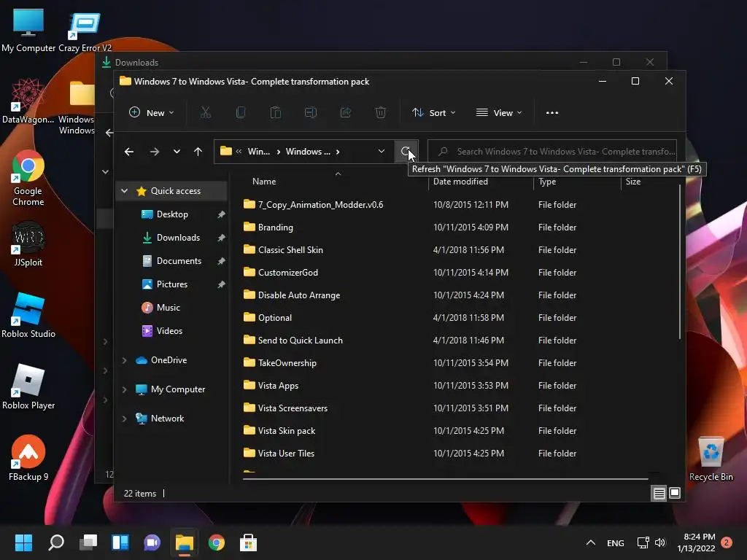Sort by the Size column header
Screen dimensions: 747x560
[x=632, y=182]
